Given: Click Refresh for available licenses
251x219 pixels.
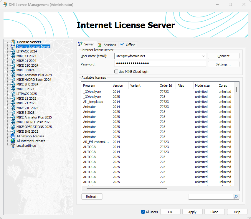Looking at the screenshot, I should (x=92, y=197).
